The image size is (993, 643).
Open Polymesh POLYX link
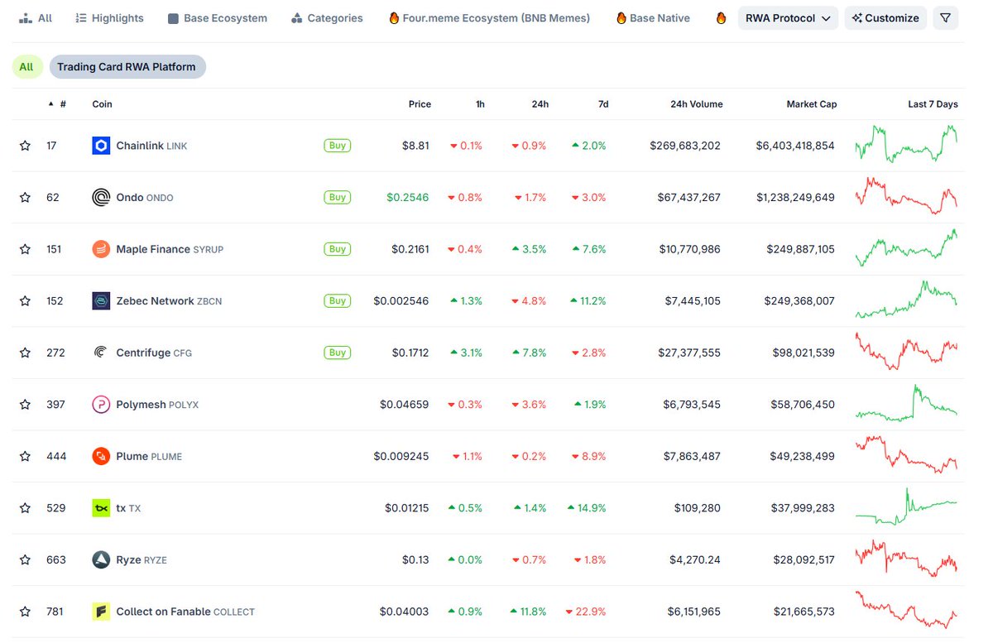[x=157, y=405]
